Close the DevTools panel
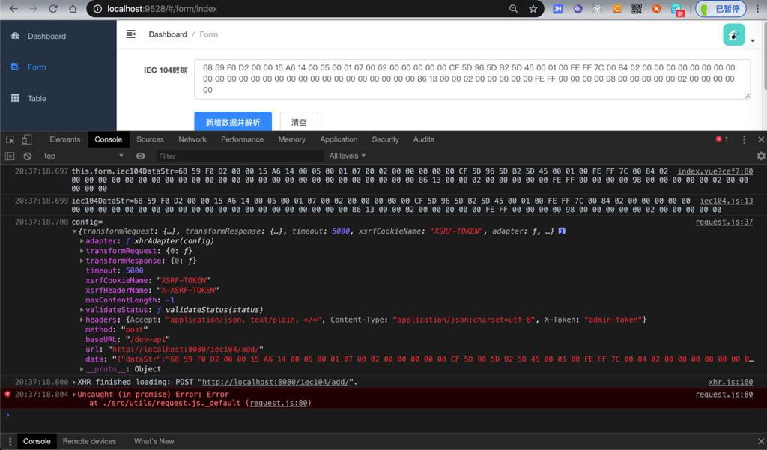The width and height of the screenshot is (767, 450). tap(761, 139)
